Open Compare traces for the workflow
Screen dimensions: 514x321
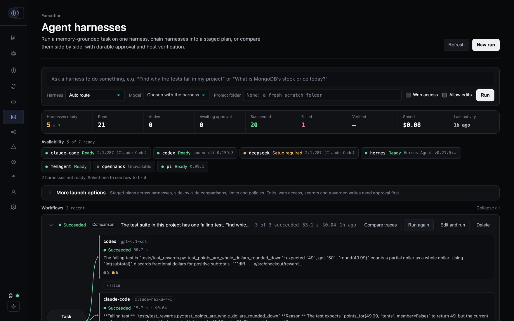(x=381, y=225)
